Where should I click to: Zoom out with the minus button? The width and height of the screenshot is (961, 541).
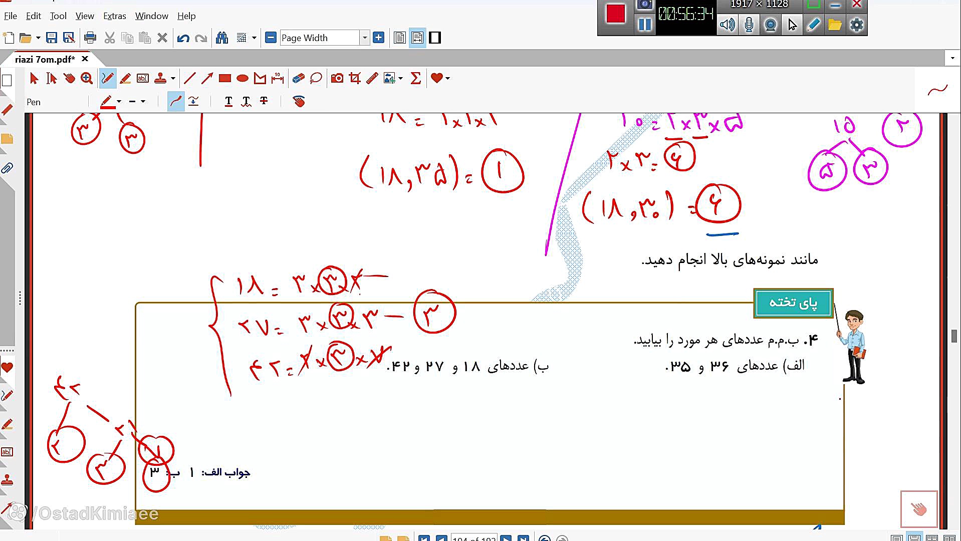click(x=271, y=38)
